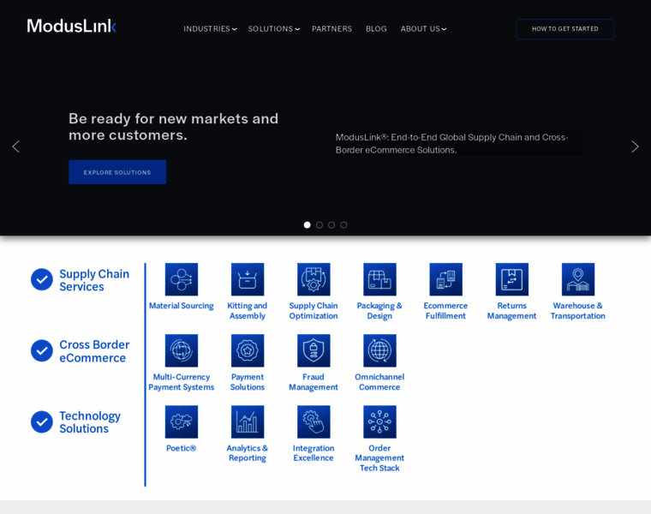Click the Fraud Management text link

314,382
